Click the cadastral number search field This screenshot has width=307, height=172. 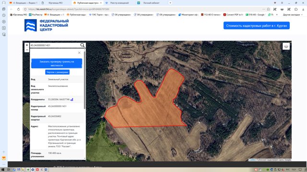coord(55,45)
